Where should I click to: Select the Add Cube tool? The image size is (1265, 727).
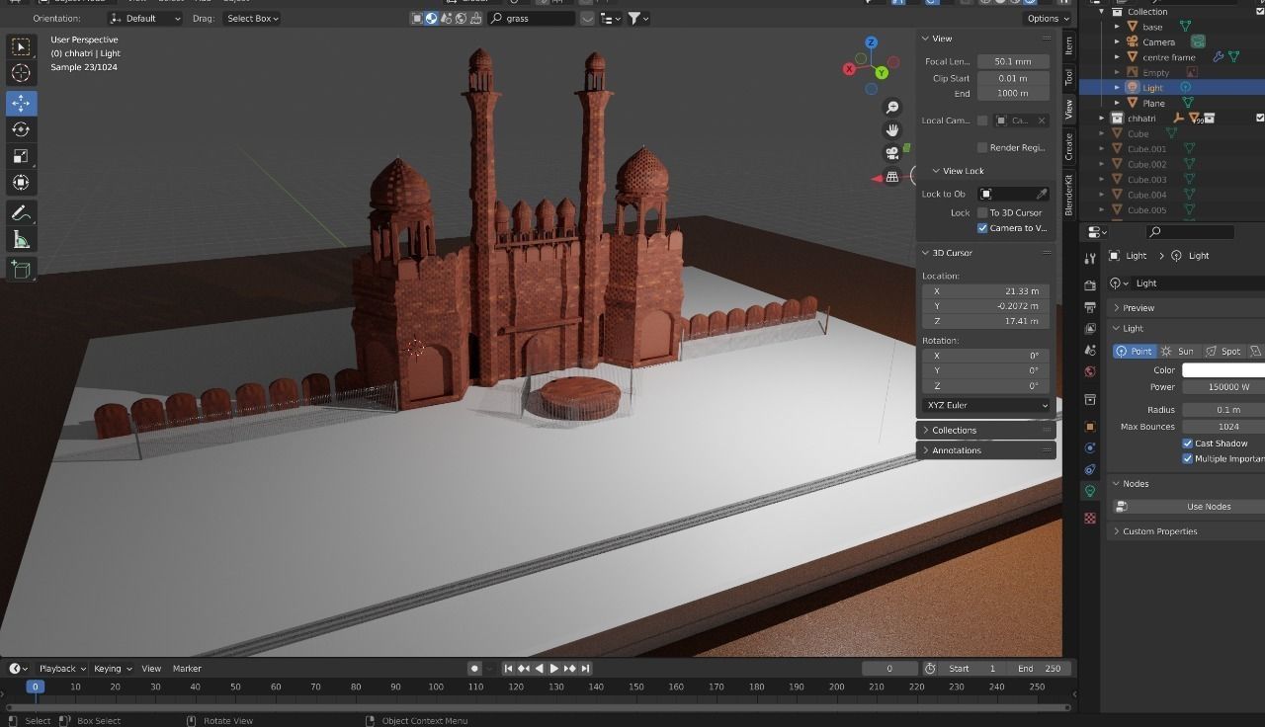click(x=21, y=269)
